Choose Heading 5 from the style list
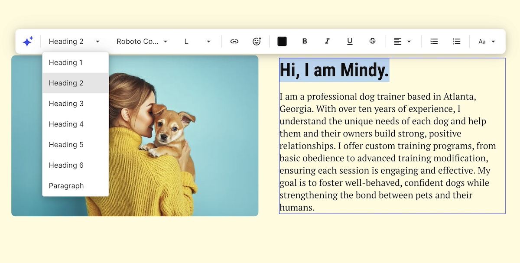This screenshot has height=263, width=520. 75,145
